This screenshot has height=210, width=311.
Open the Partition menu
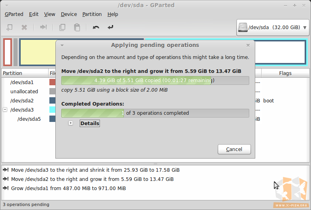coord(92,14)
